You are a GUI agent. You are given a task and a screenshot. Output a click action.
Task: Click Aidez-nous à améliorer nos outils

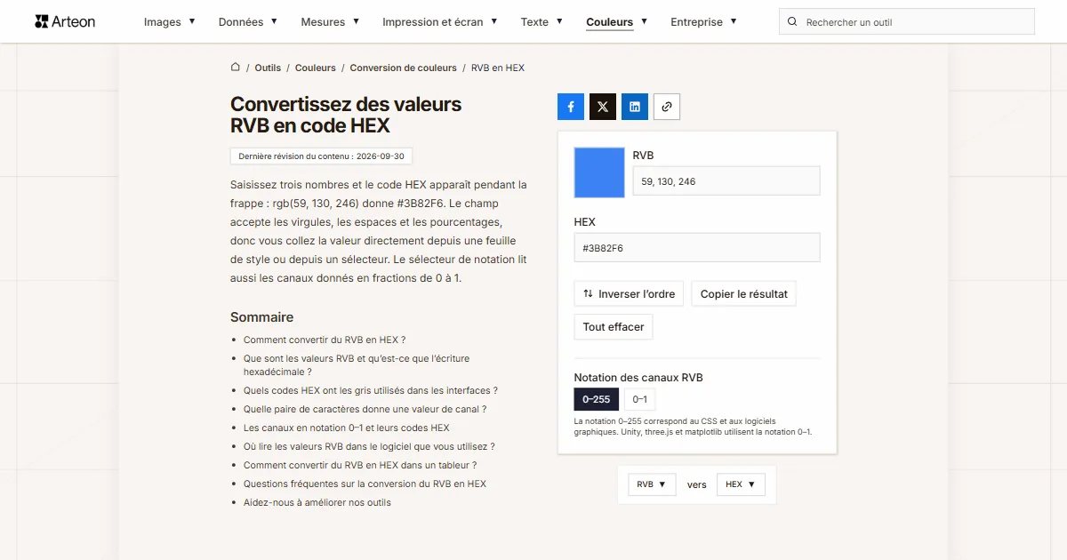click(317, 502)
